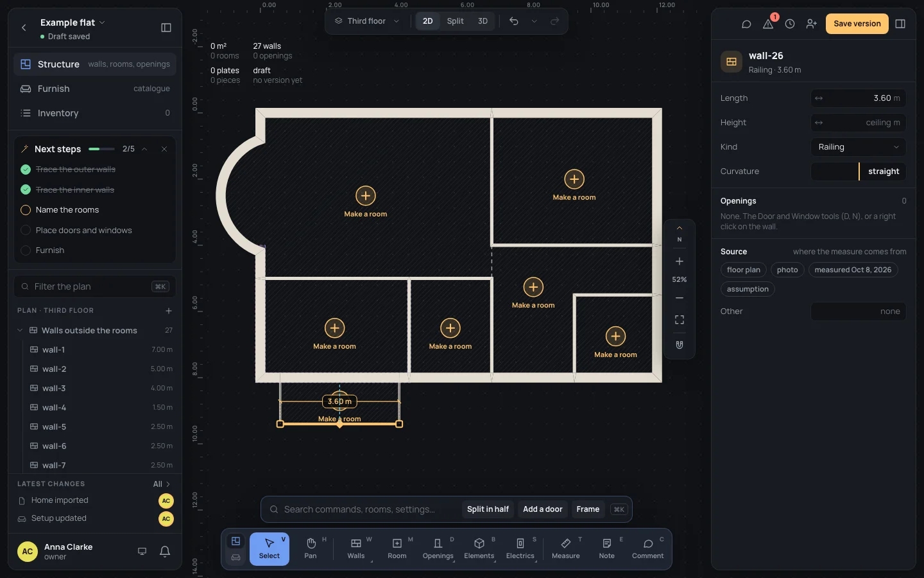The image size is (924, 578).
Task: Activate the Measure tool
Action: click(x=566, y=549)
